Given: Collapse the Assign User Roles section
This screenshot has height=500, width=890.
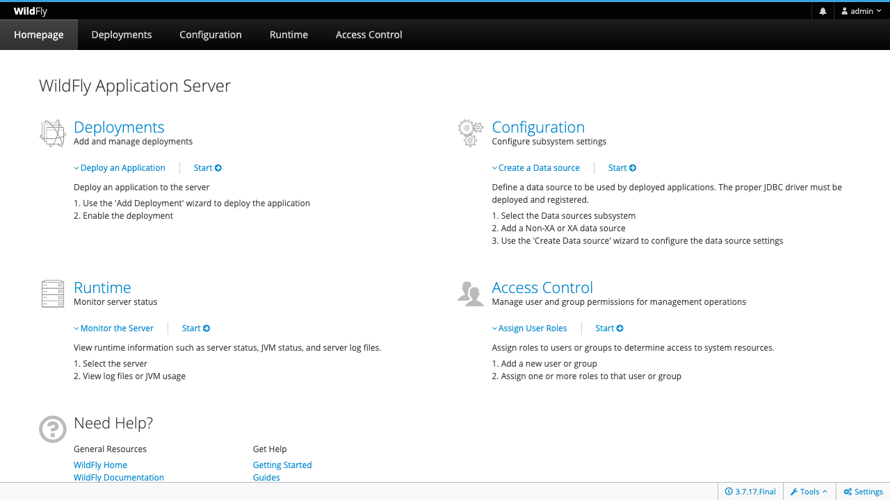Looking at the screenshot, I should click(x=529, y=328).
